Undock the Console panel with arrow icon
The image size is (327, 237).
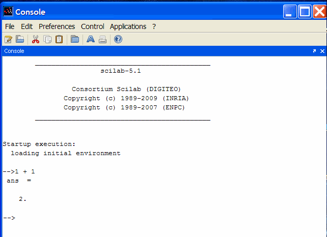pyautogui.click(x=314, y=51)
